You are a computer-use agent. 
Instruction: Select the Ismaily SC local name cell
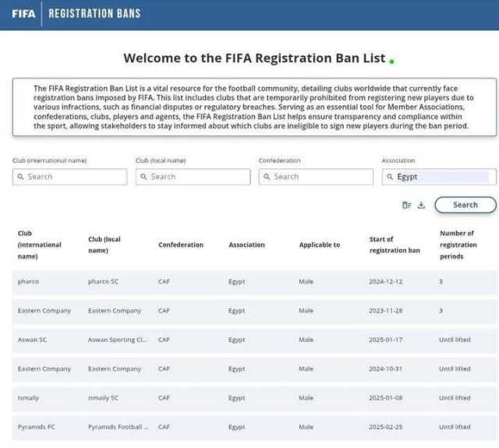103,398
